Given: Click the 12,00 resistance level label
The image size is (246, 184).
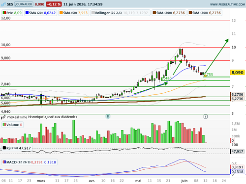Looking at the screenshot, I should tap(6, 18).
